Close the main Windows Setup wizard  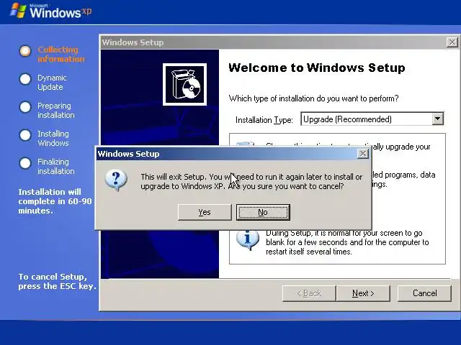click(x=452, y=42)
